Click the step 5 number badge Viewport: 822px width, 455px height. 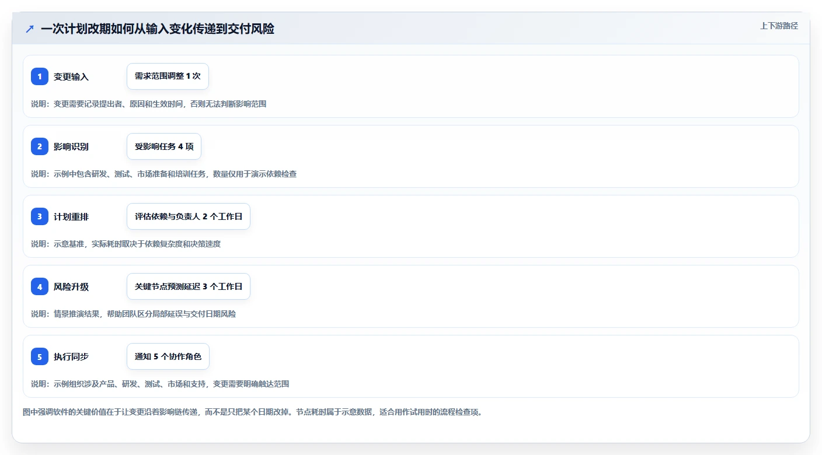40,356
